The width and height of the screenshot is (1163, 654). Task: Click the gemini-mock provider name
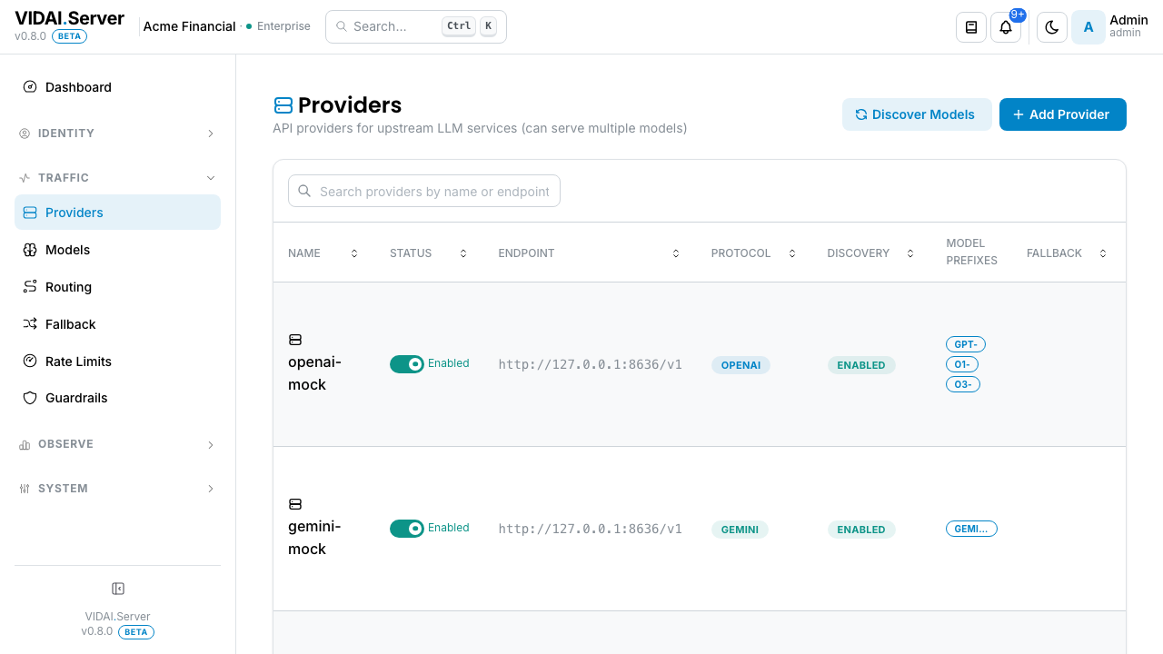[x=314, y=538]
